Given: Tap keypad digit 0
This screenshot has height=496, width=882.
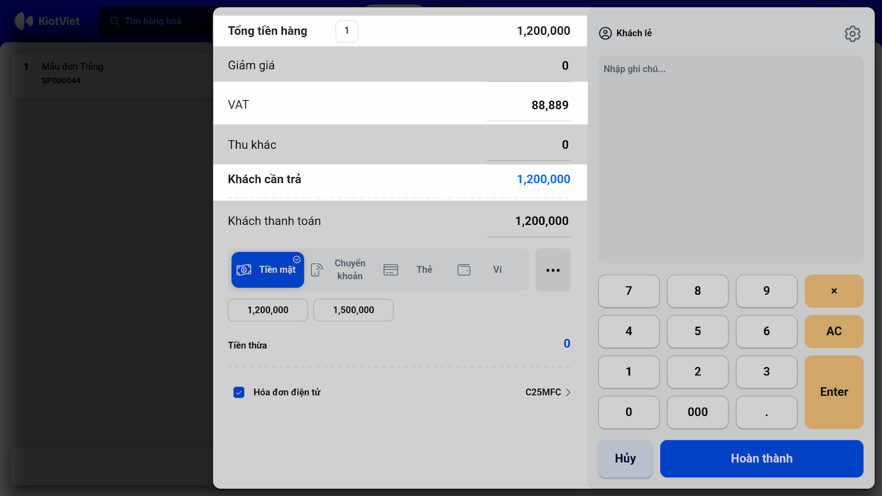Looking at the screenshot, I should [629, 412].
